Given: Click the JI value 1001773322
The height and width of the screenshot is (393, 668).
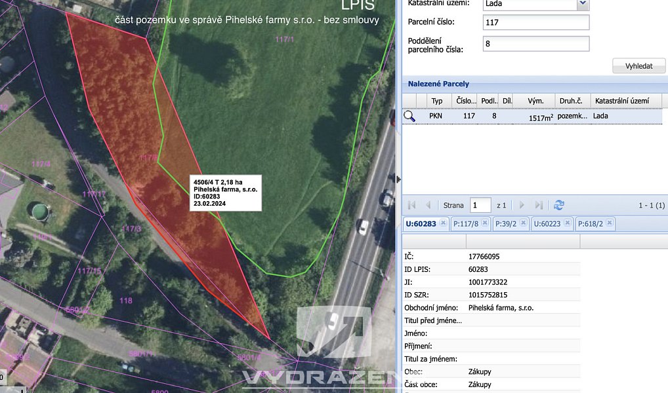Looking at the screenshot, I should point(488,282).
